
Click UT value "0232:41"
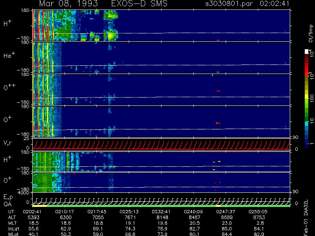(161, 212)
